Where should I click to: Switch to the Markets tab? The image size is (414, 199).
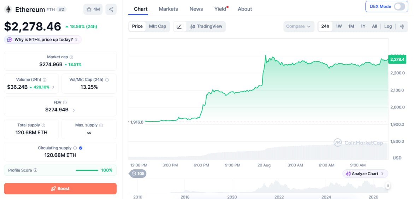168,9
